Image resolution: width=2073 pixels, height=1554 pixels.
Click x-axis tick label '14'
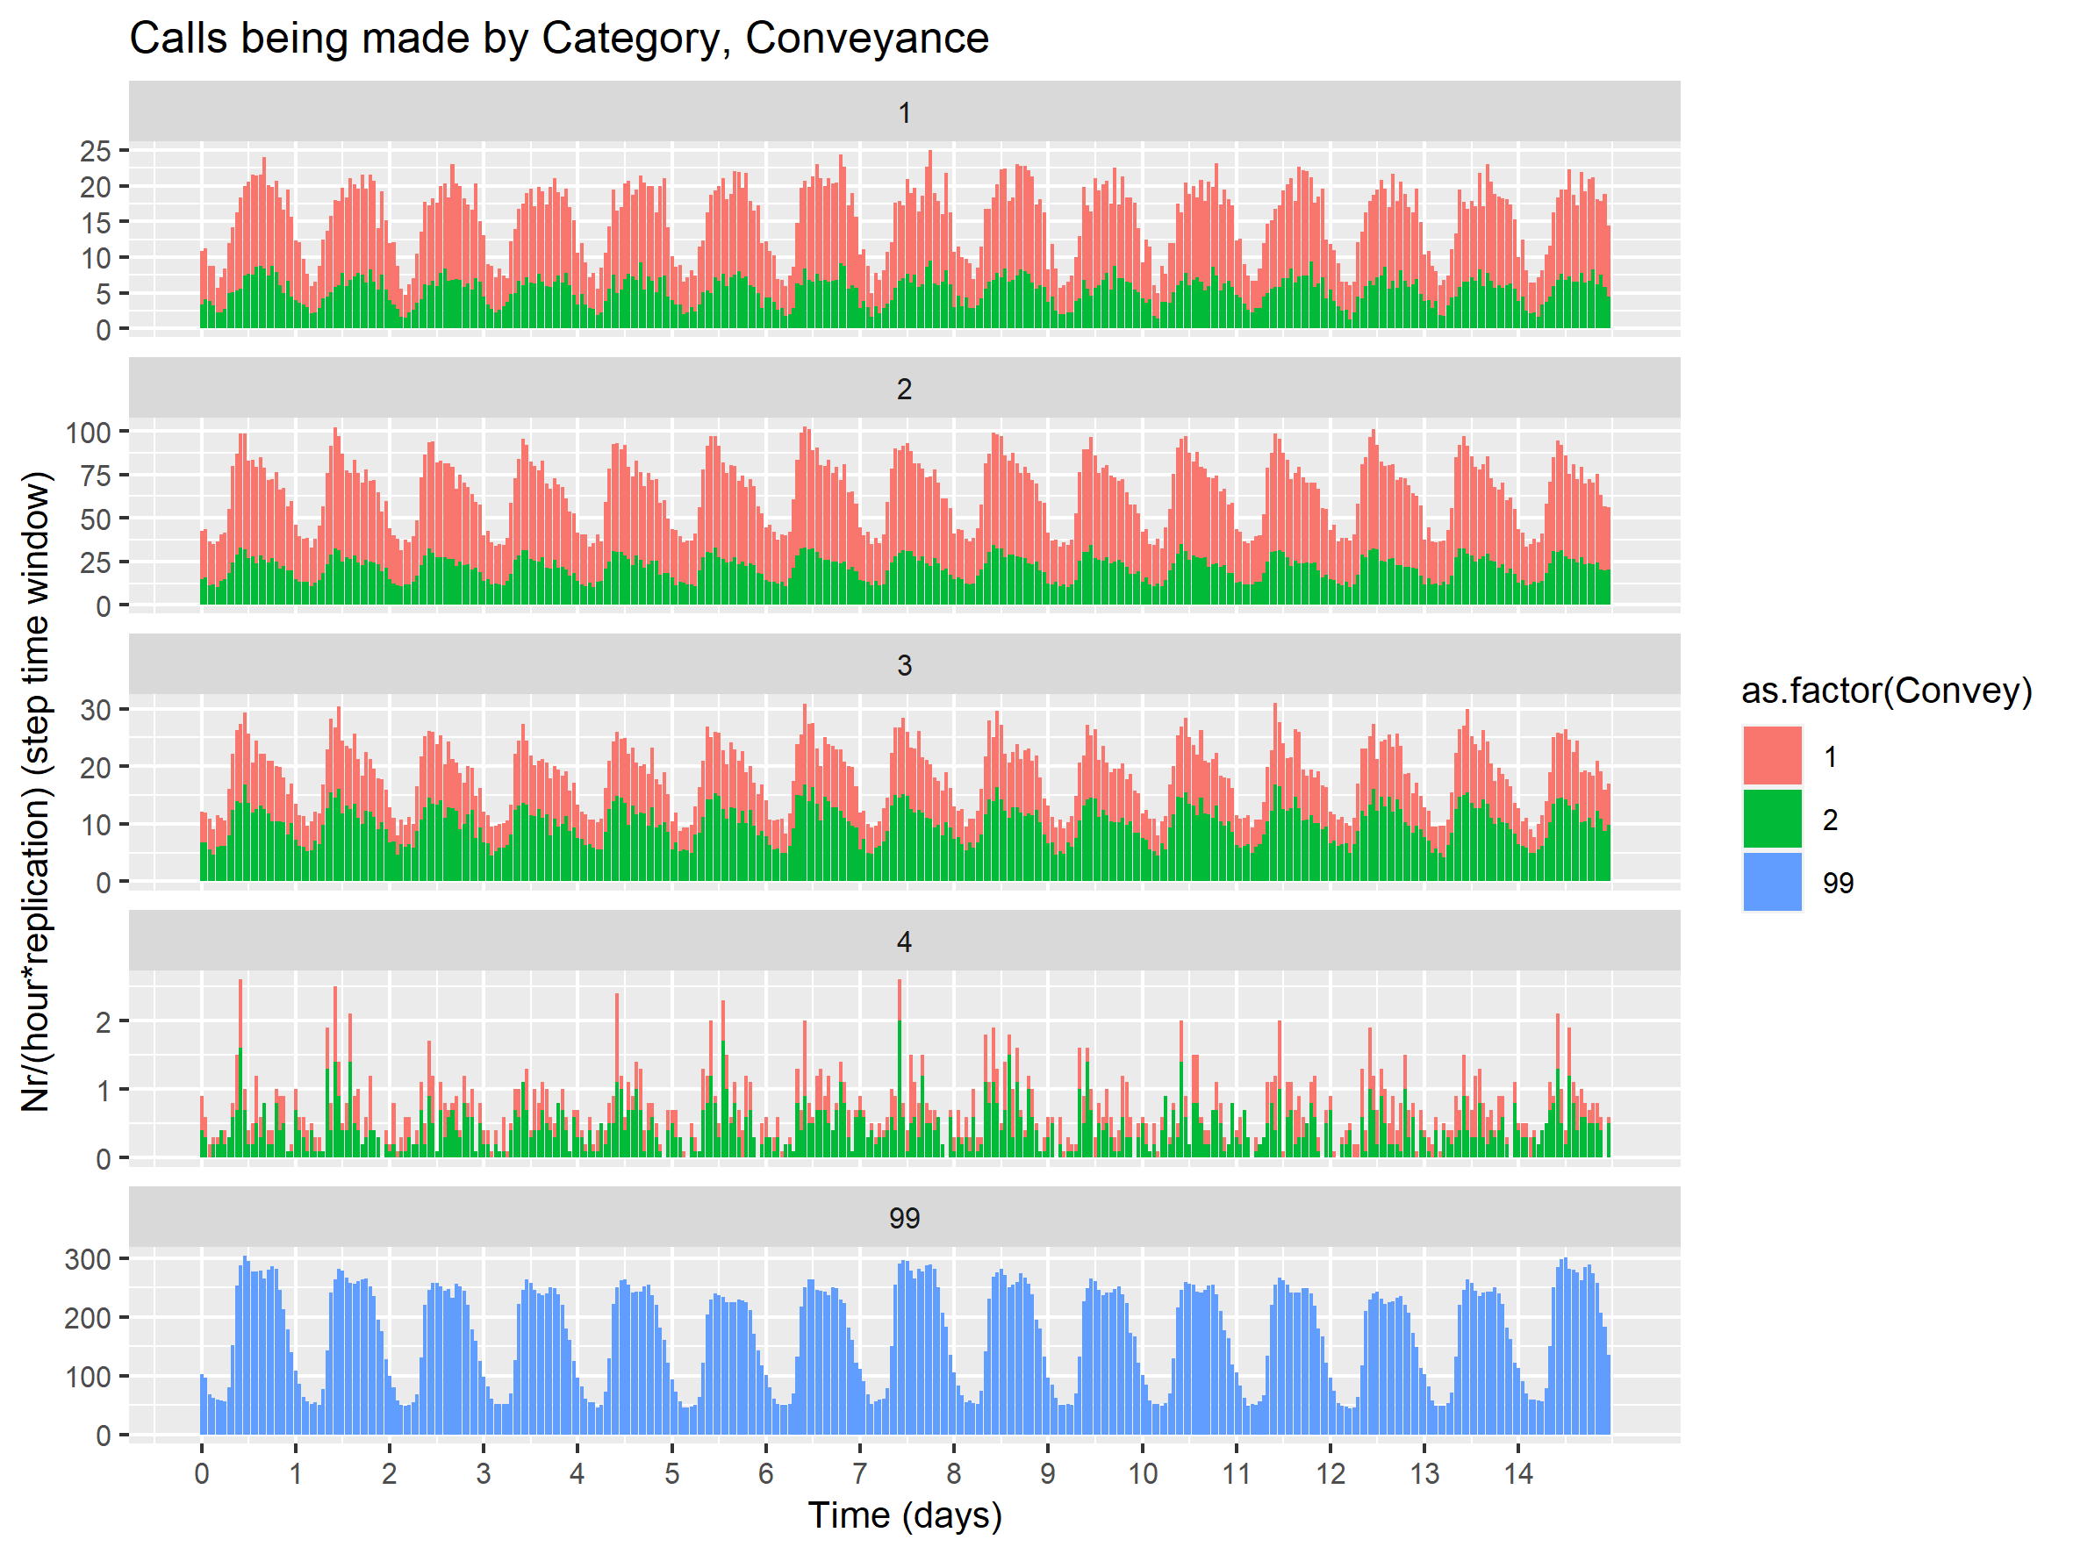[1518, 1473]
